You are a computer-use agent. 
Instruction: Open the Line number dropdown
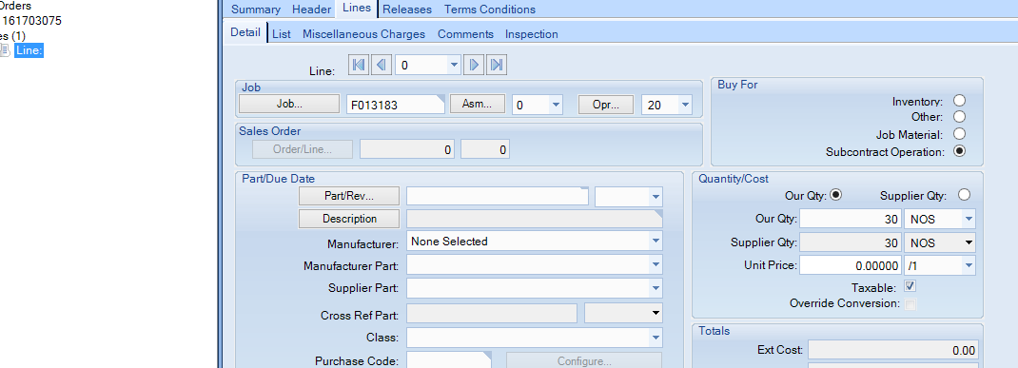[454, 65]
